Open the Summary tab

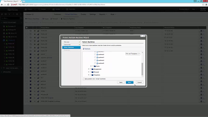coord(58,14)
